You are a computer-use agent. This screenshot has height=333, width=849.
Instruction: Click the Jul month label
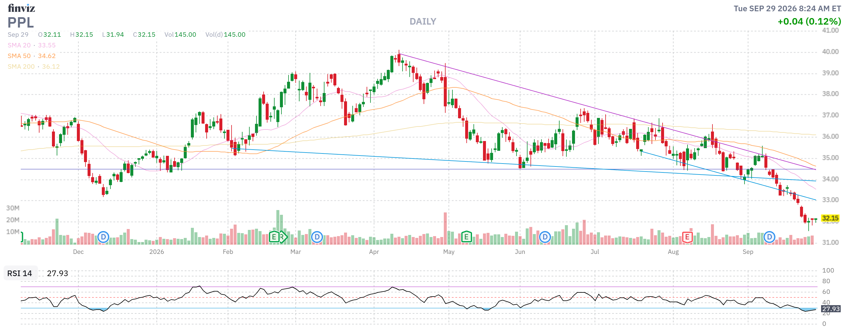(595, 252)
